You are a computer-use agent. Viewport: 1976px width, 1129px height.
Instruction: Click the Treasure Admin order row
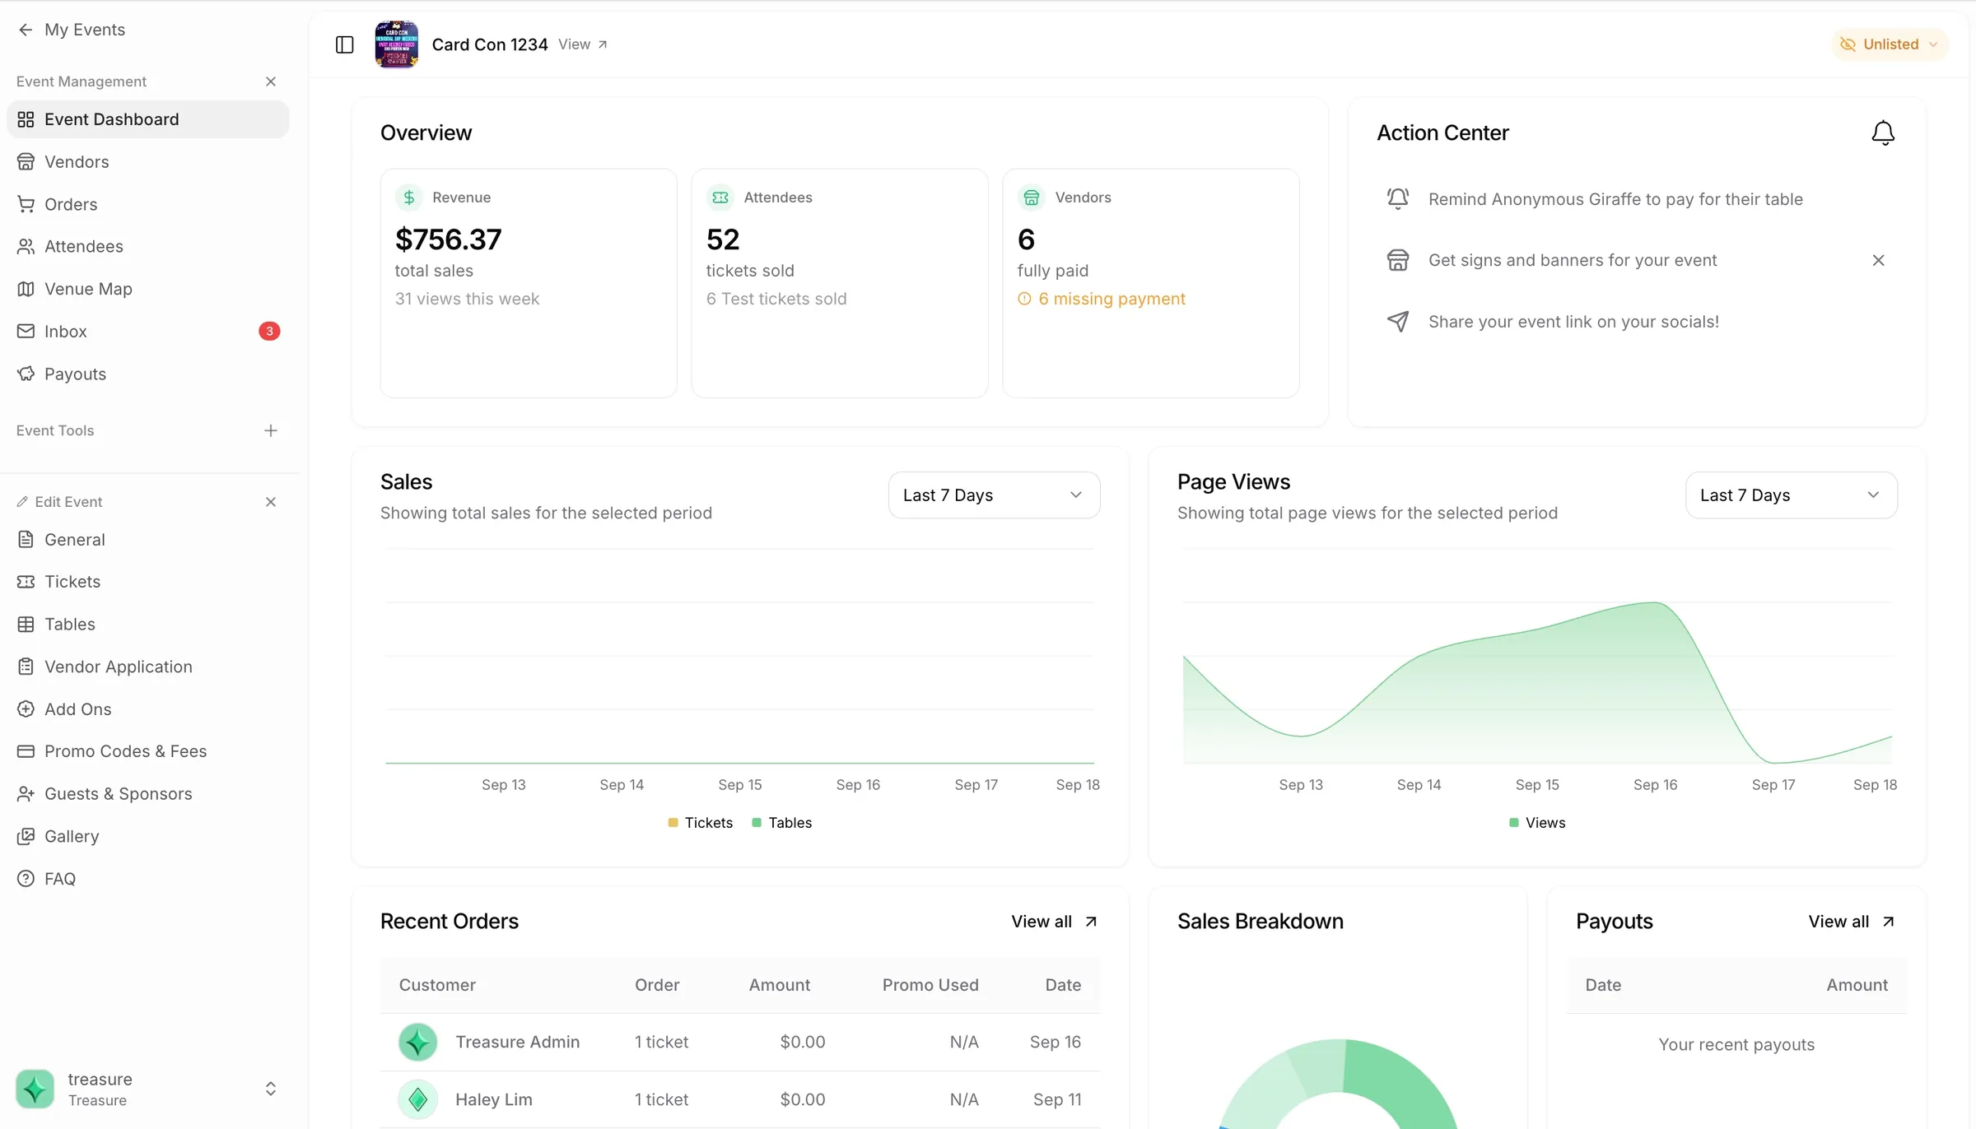[739, 1042]
